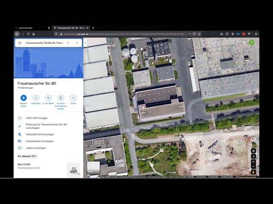
Task: Click the Street View Pegman icon
Action: (x=253, y=172)
